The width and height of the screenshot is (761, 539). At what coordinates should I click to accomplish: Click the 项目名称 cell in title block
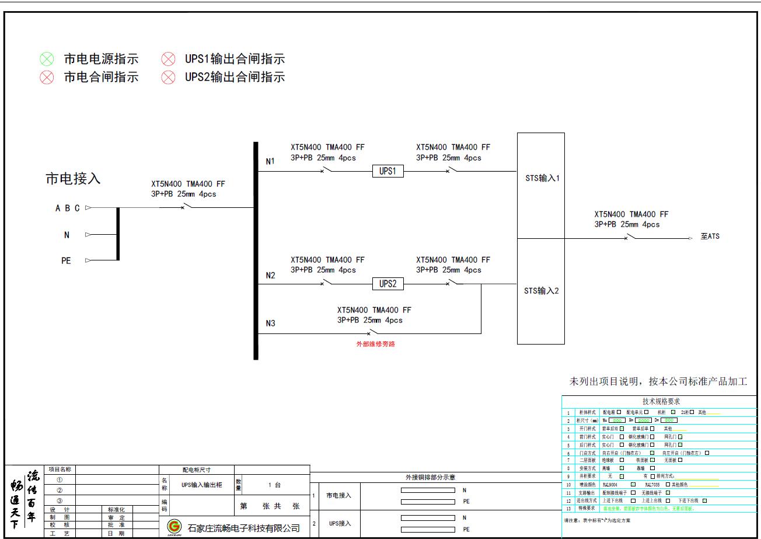pos(60,470)
